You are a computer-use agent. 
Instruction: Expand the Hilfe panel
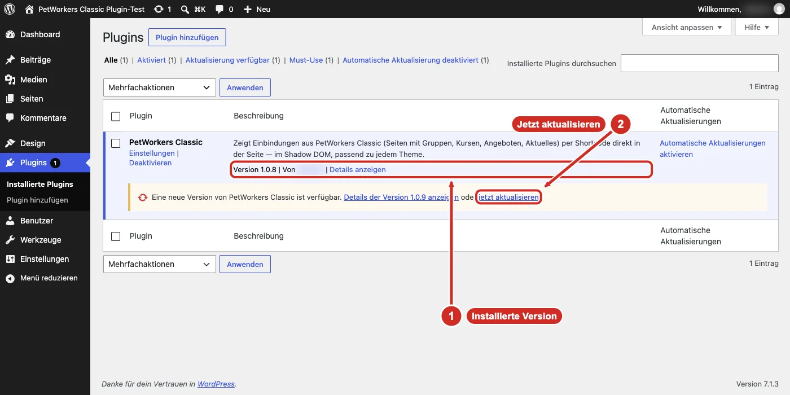pyautogui.click(x=757, y=27)
